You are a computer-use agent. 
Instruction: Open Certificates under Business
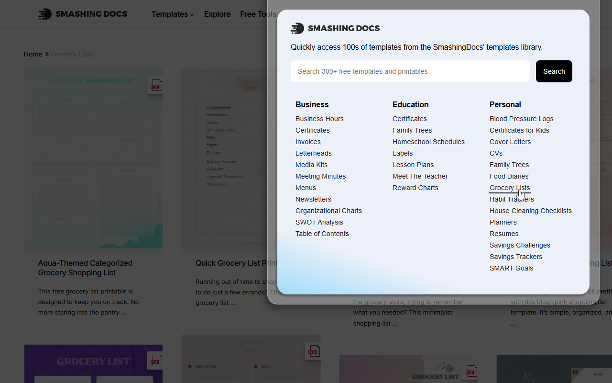(313, 130)
